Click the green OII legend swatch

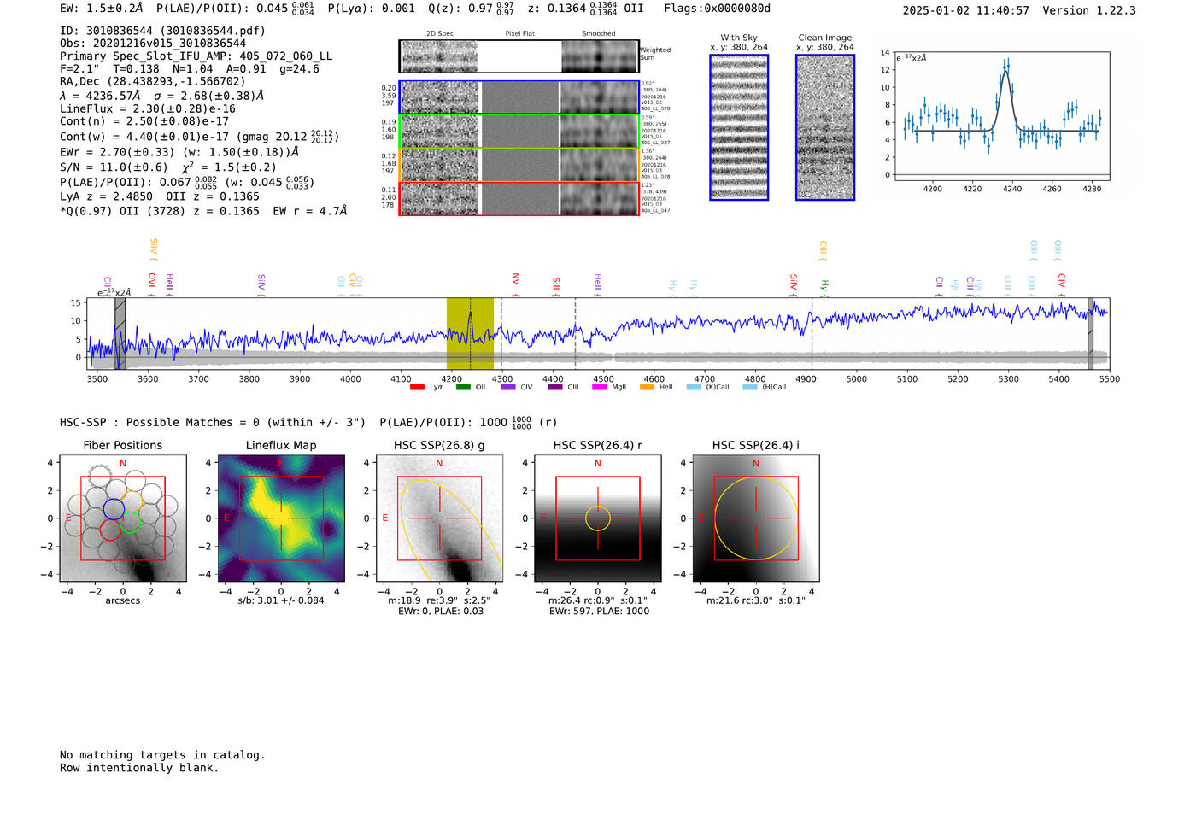[463, 387]
